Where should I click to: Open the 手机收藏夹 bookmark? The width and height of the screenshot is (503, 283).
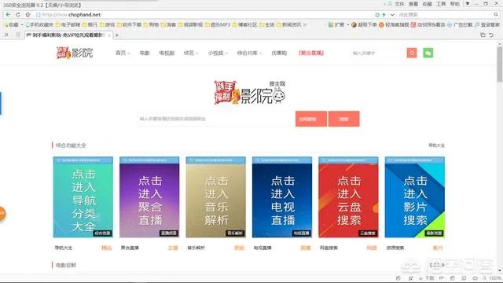(x=39, y=24)
